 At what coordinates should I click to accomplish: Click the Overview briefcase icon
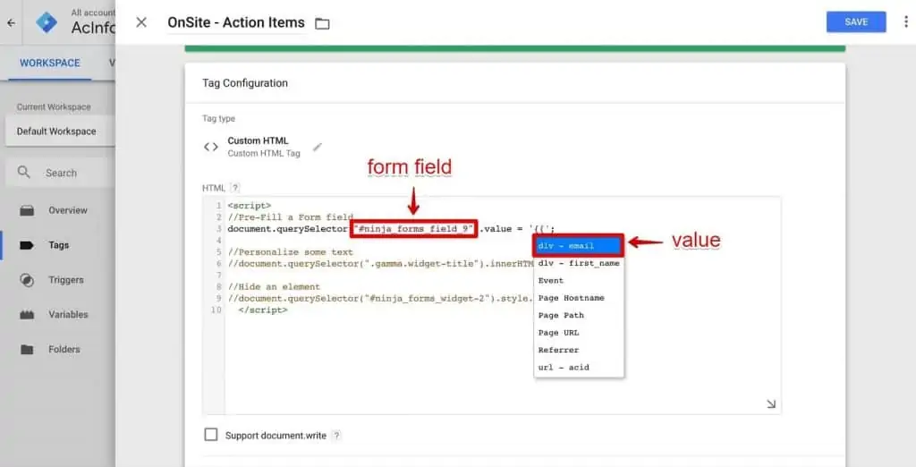click(27, 210)
